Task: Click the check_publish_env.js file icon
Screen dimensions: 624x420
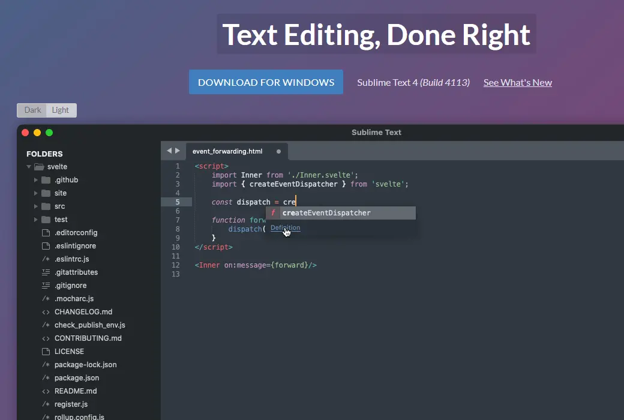Action: pos(46,325)
